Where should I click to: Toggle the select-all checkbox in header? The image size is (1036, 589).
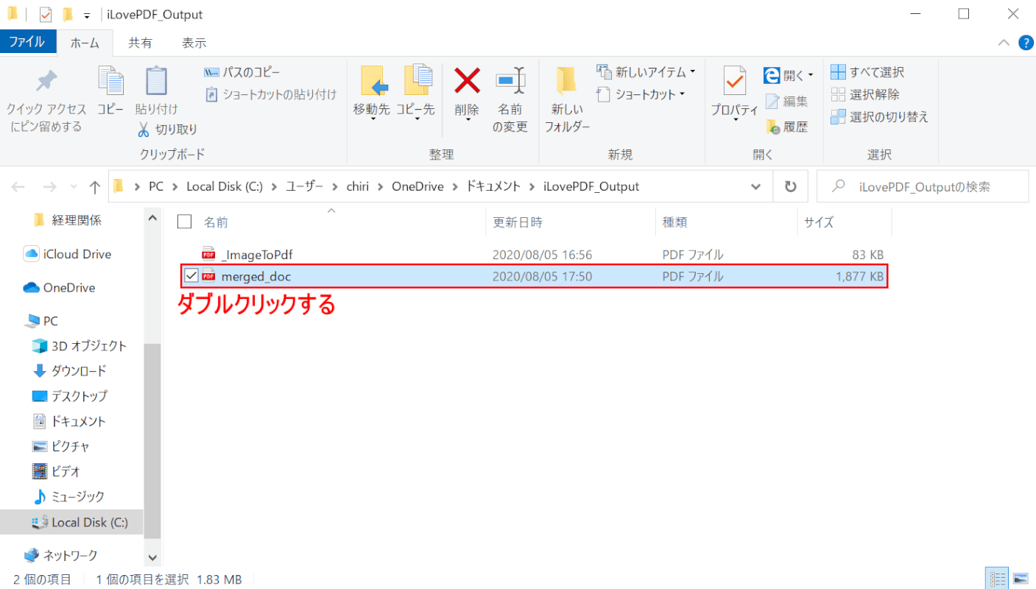point(185,222)
